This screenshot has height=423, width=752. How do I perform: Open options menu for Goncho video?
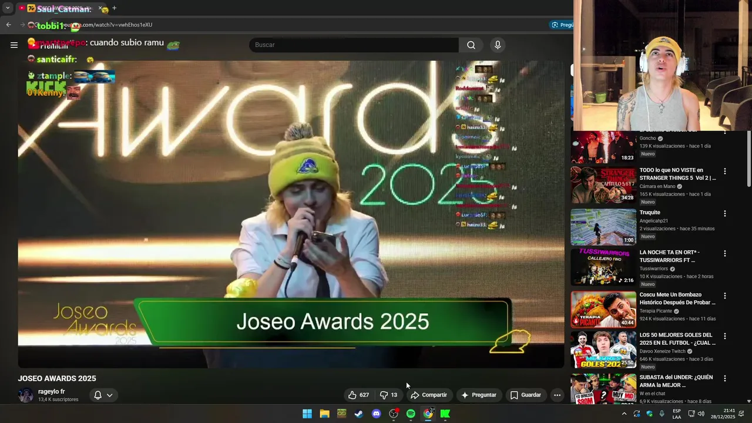724,134
